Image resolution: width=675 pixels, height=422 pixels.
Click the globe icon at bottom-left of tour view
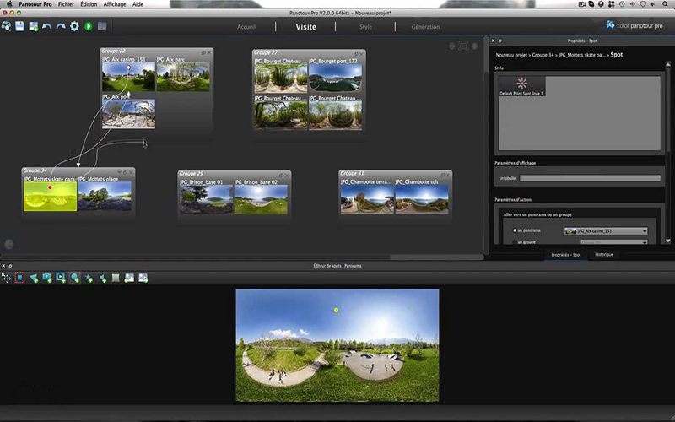click(x=9, y=244)
